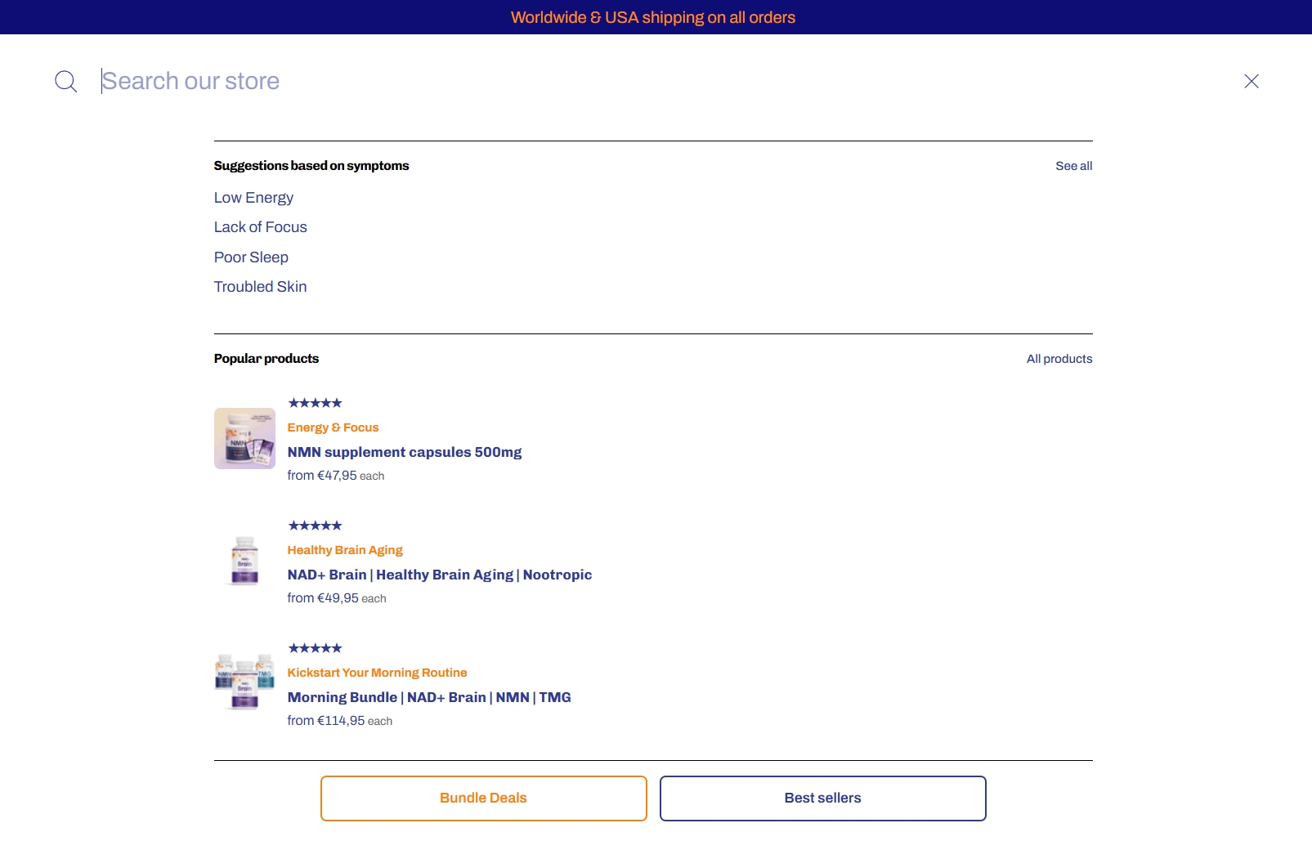Click the 'from €49,95 each' price
Screen dimensions: 1312x841
(x=336, y=598)
